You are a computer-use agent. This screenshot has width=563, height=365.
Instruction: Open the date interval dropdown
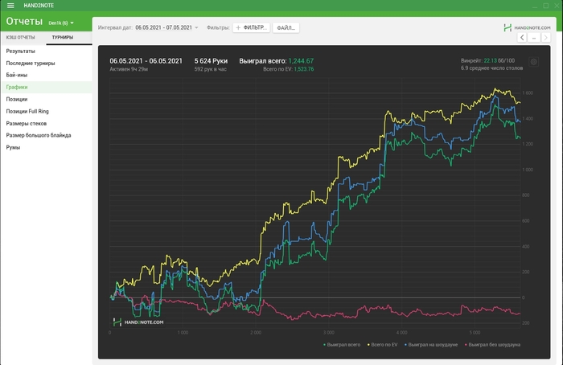coord(166,27)
